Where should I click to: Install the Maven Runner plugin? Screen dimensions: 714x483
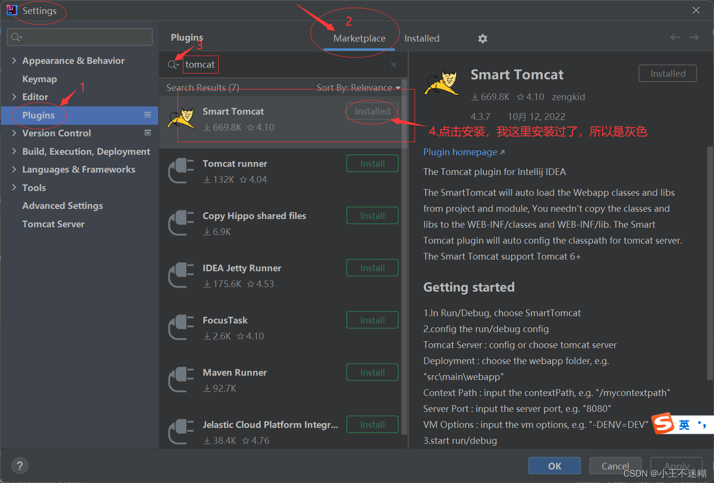tap(372, 372)
